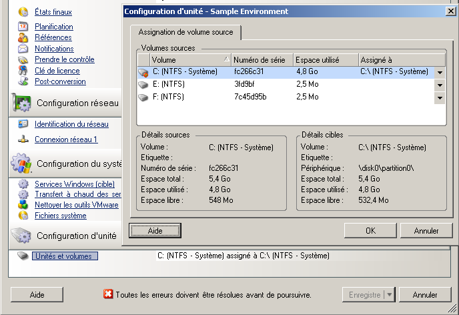
Task: Open the Assigné à dropdown for C: volume
Action: coord(440,72)
